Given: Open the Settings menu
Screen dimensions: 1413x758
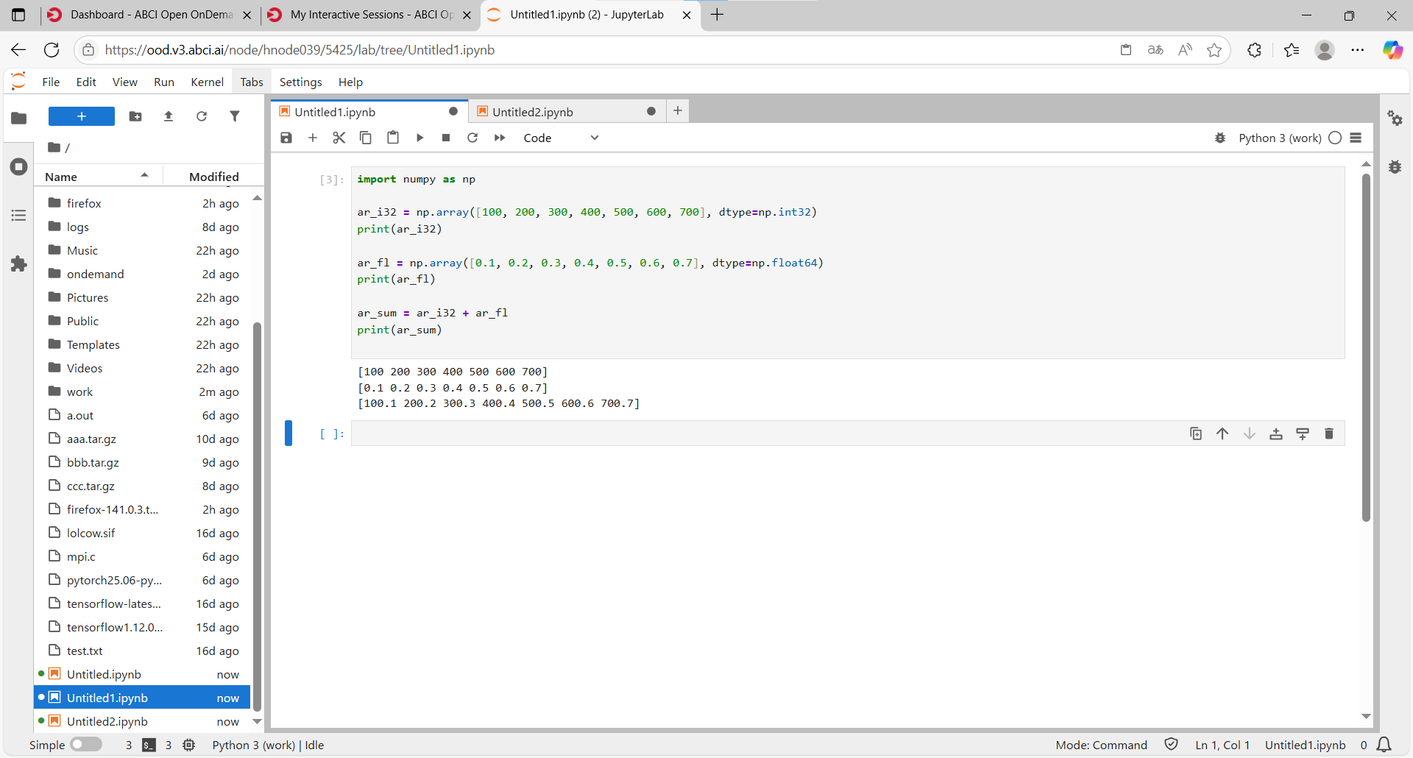Looking at the screenshot, I should [x=300, y=82].
